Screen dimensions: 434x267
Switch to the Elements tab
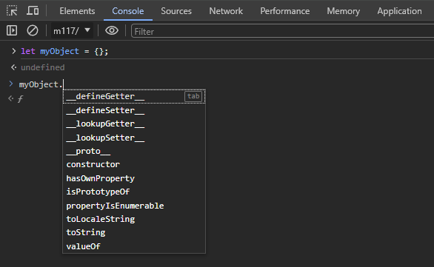[x=77, y=11]
